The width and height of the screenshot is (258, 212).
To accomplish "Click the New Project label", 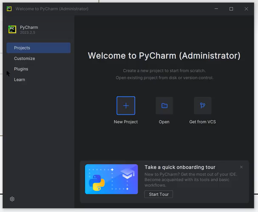I will (126, 122).
